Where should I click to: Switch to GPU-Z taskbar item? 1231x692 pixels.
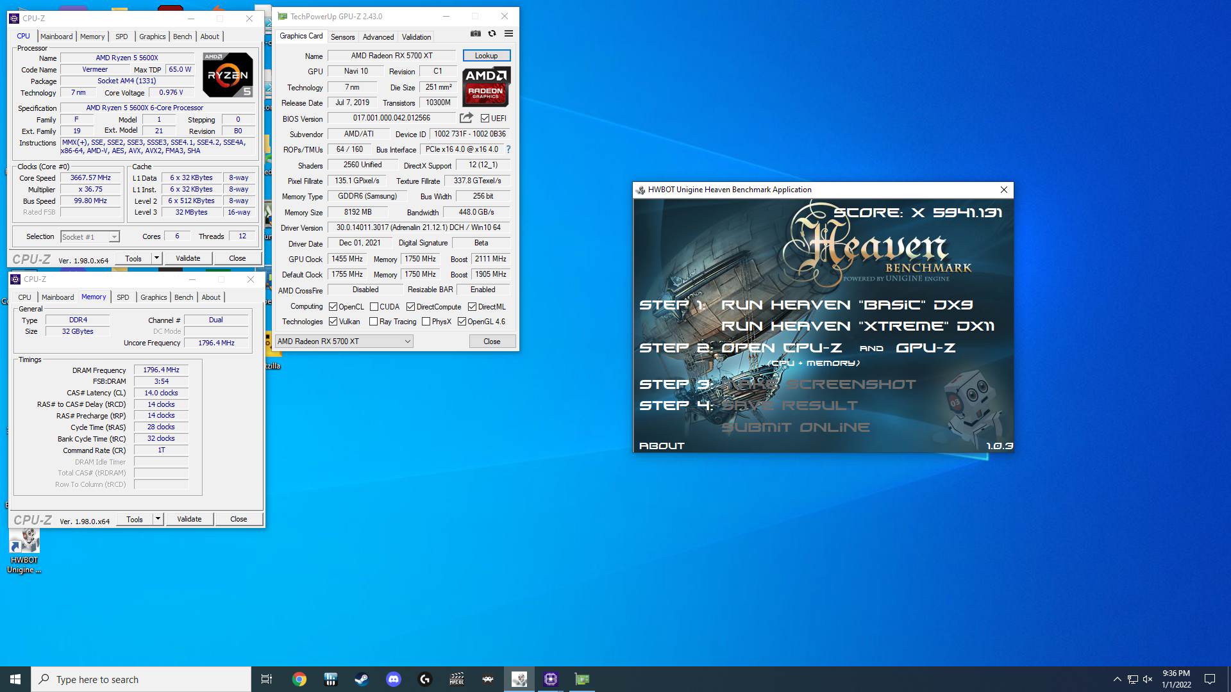click(582, 679)
